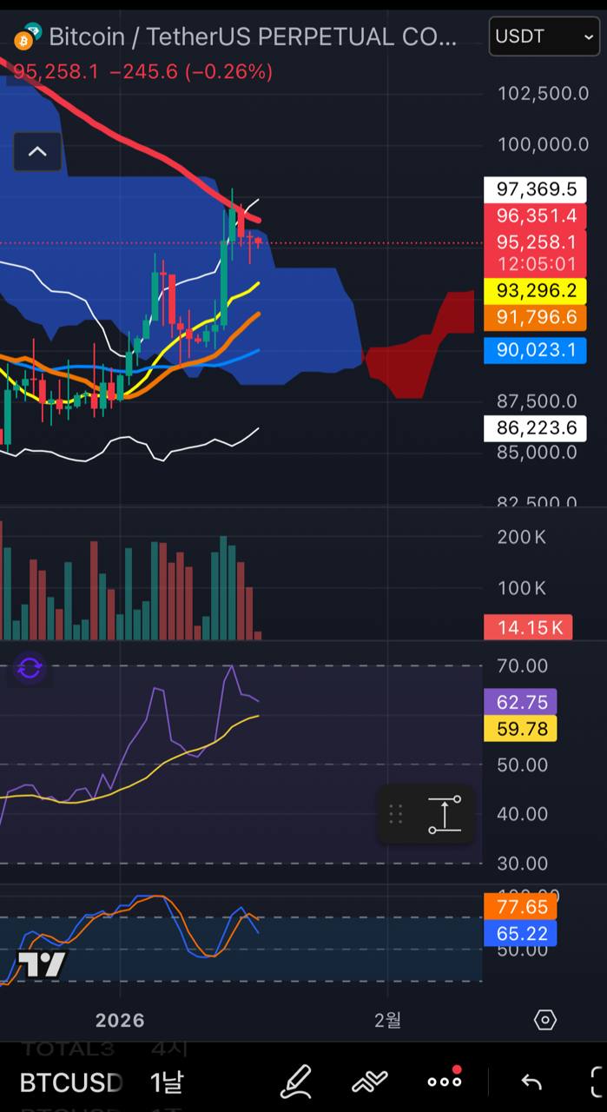Tap the three-dot more options icon
The image size is (607, 1112).
click(x=445, y=1081)
